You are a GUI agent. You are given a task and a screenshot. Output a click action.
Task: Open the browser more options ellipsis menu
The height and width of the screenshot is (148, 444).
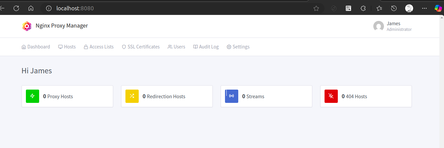coord(424,8)
